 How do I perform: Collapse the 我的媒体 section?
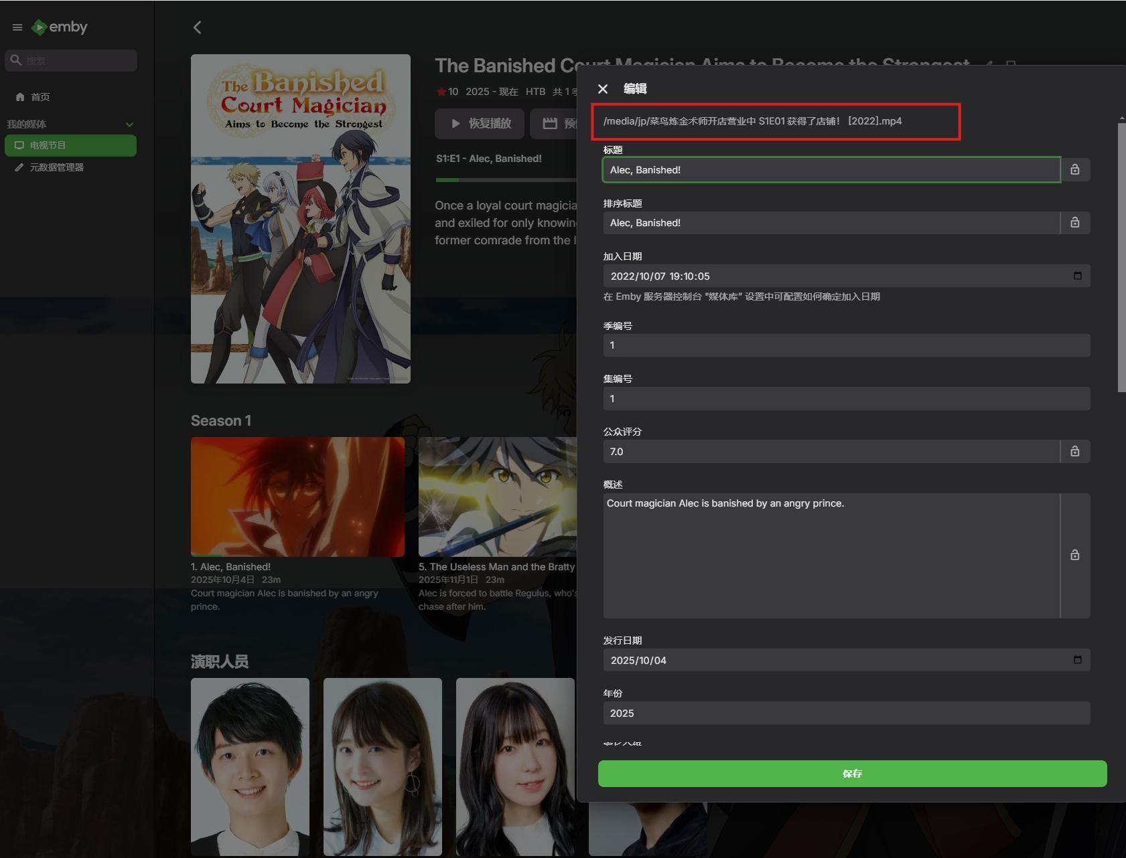(129, 124)
